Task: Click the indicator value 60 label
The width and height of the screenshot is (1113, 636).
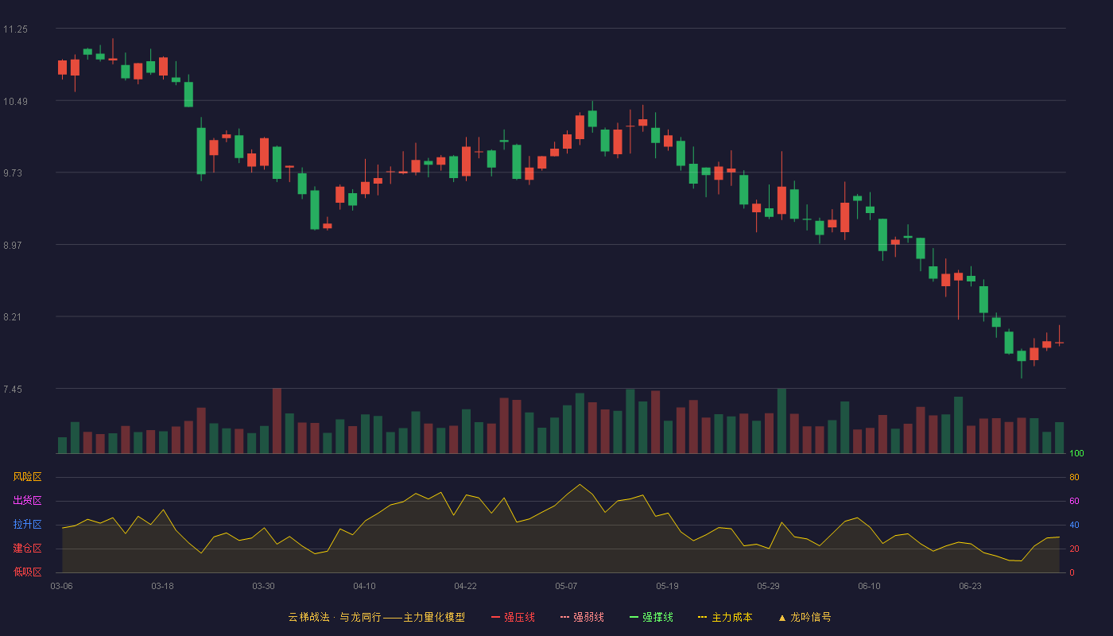Action: (1074, 501)
